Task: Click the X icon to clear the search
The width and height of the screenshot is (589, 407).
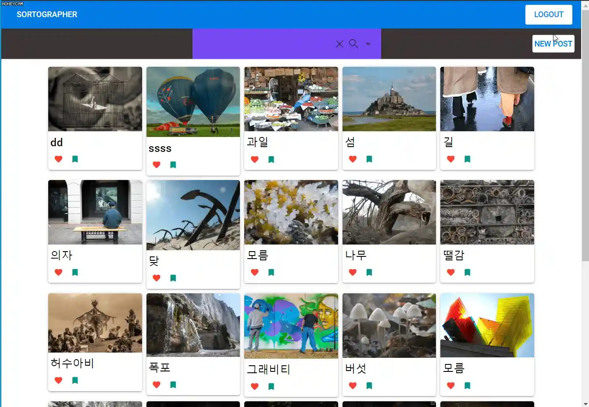Action: [x=339, y=44]
